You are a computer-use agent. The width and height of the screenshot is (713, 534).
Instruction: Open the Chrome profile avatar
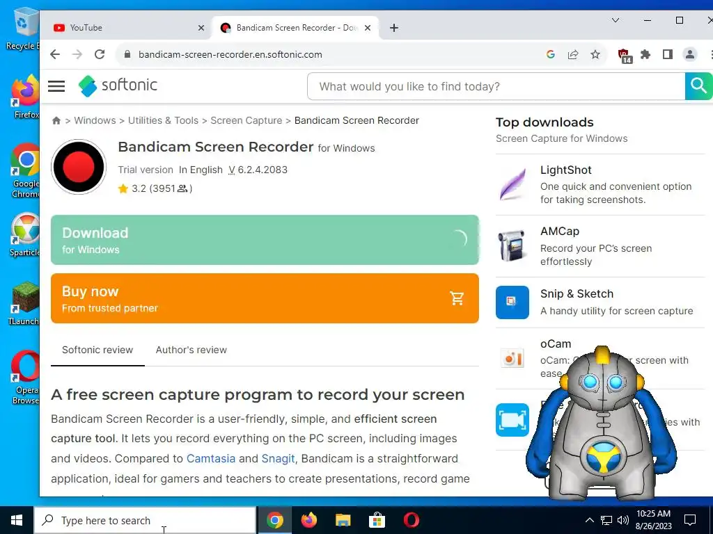(690, 54)
